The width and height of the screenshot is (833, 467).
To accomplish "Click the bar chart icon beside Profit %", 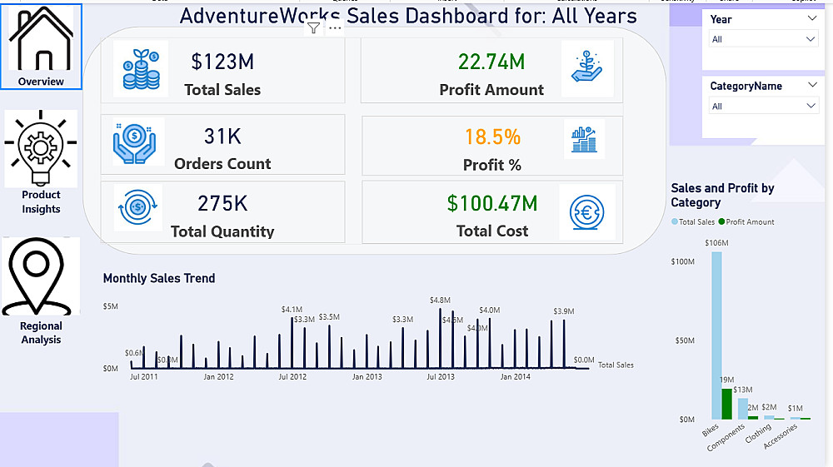I will coord(585,139).
